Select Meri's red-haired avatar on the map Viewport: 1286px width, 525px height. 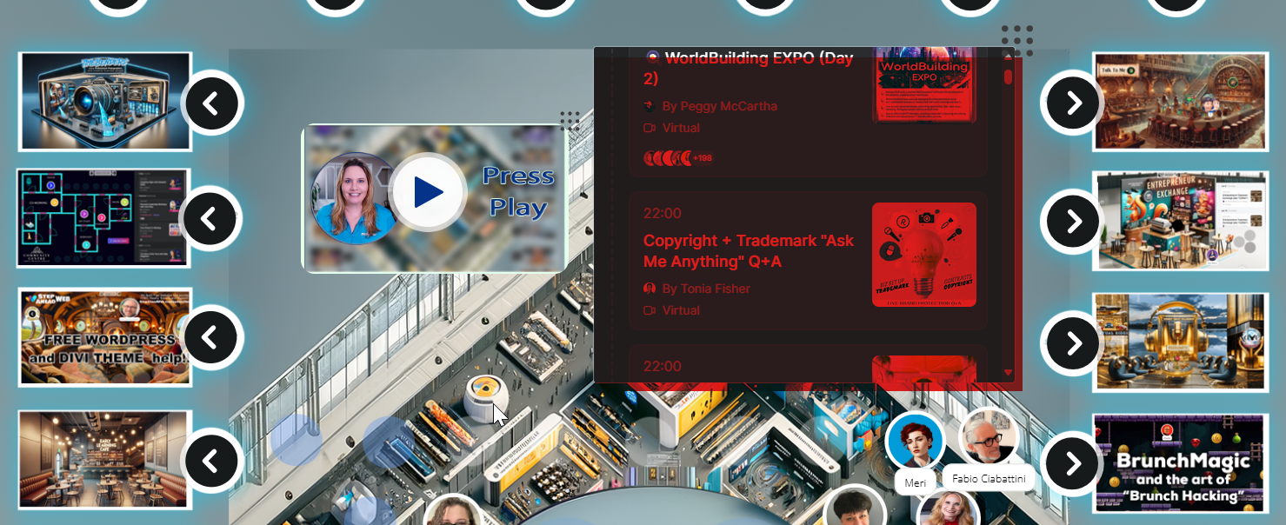pos(915,441)
